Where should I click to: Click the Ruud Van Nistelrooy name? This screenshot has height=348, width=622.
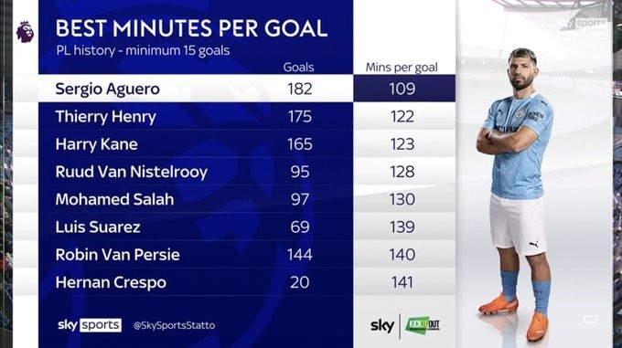pos(132,172)
